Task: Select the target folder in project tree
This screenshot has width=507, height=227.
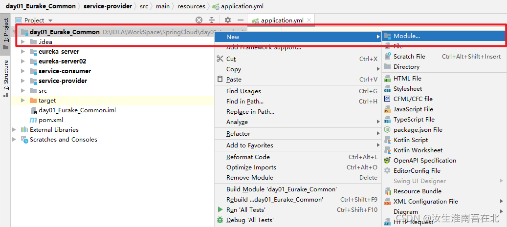Action: coord(47,101)
